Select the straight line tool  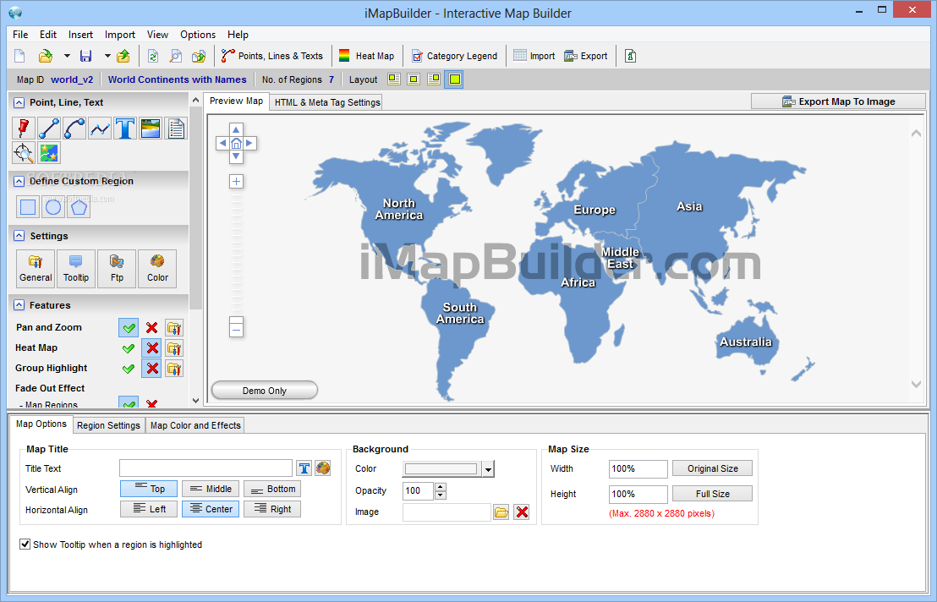[49, 128]
